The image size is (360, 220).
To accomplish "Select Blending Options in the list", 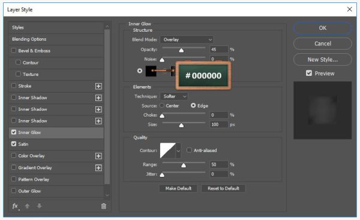I will tap(56, 39).
